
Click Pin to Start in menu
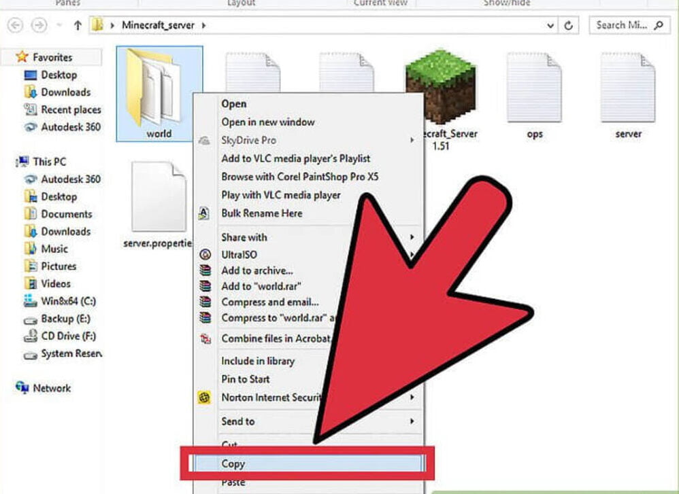click(245, 379)
